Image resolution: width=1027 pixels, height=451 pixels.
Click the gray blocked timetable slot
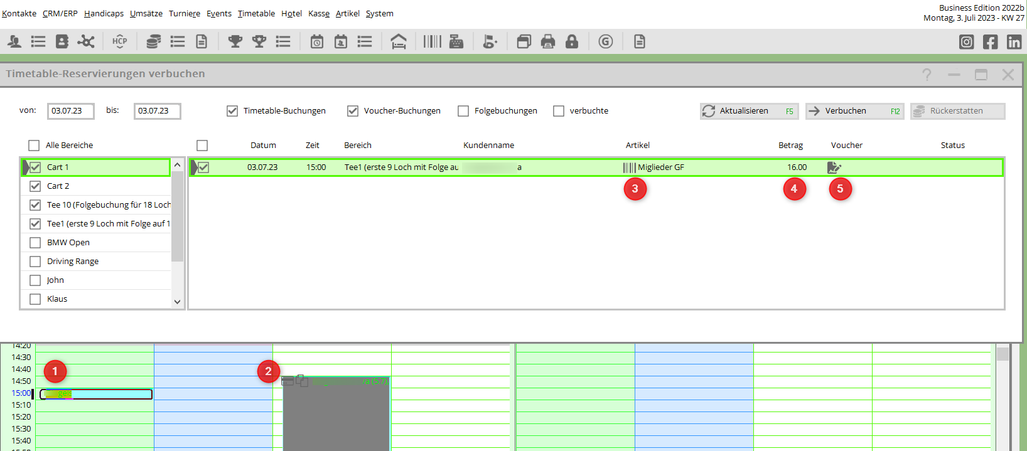pos(336,417)
